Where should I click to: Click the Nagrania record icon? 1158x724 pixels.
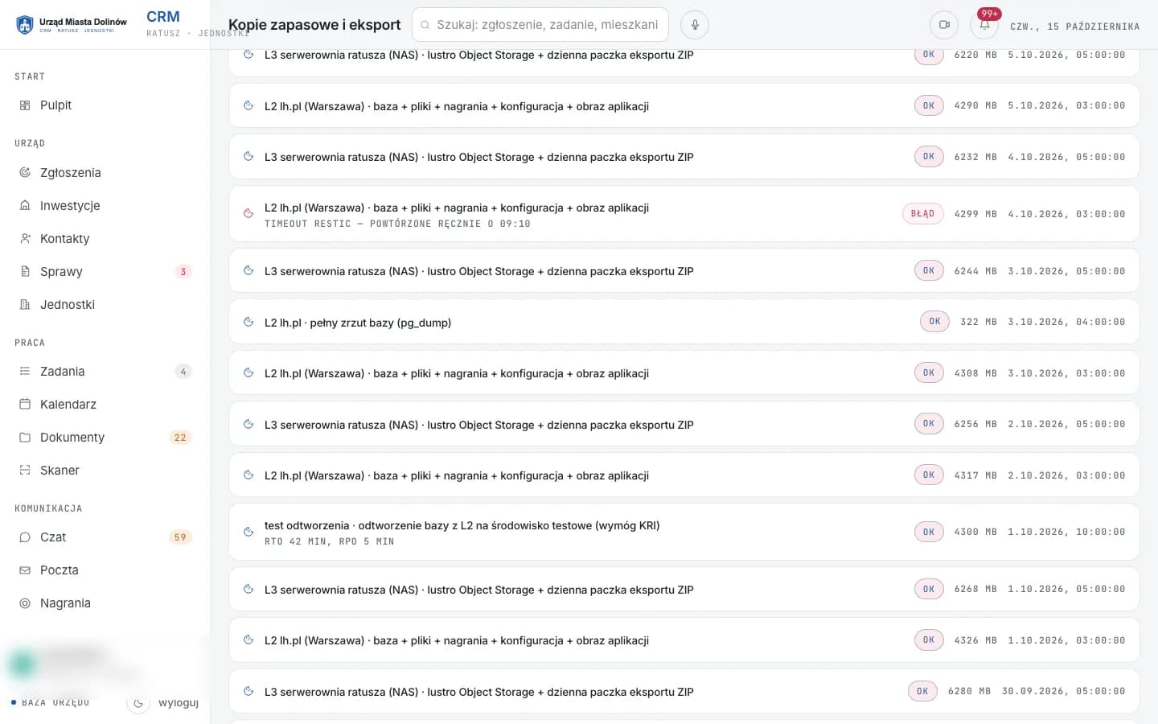pos(25,603)
